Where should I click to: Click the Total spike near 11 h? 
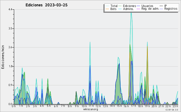pos(90,42)
